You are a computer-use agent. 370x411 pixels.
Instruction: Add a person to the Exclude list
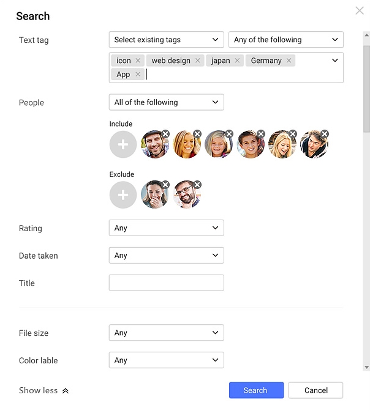(x=123, y=194)
